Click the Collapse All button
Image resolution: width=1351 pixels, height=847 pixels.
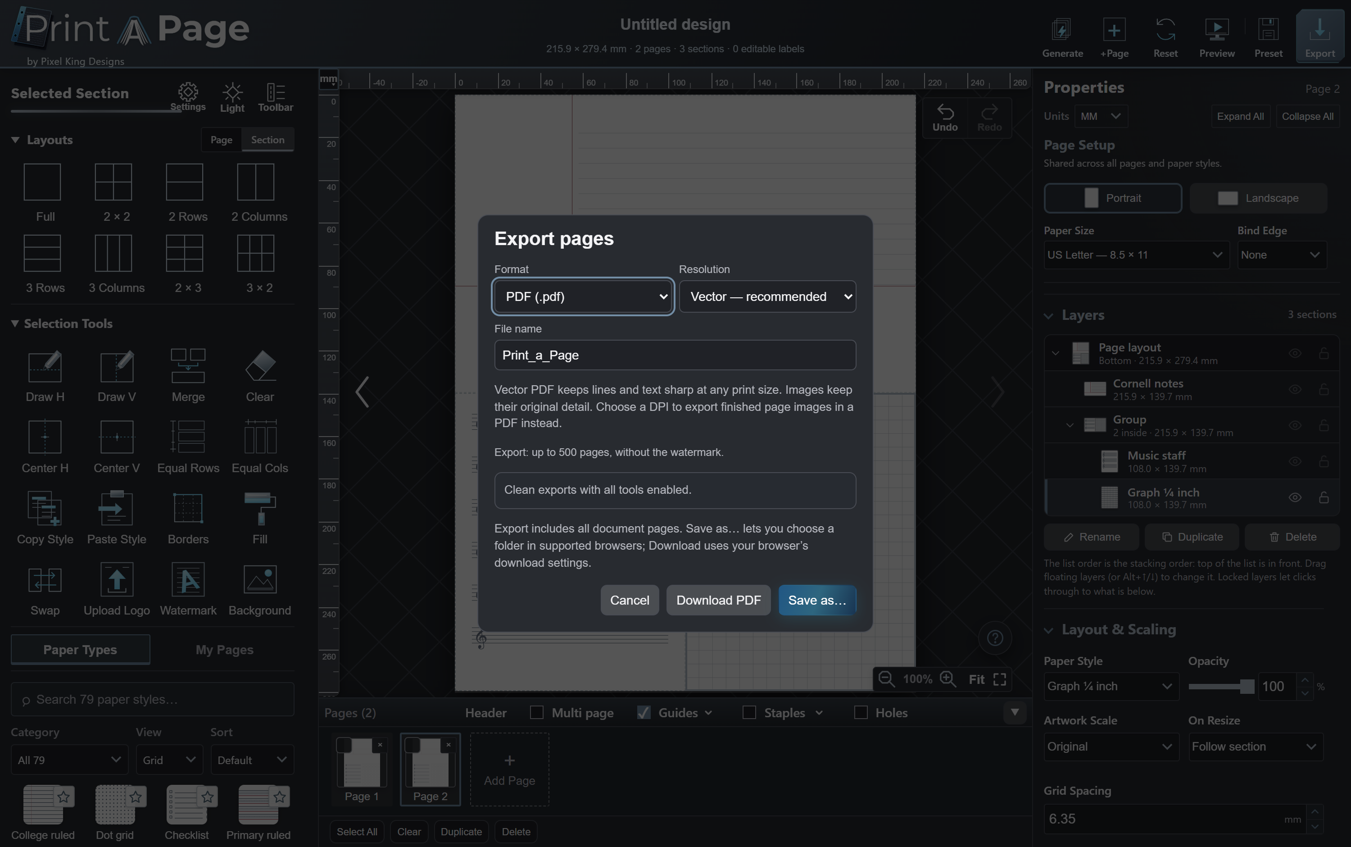coord(1307,117)
